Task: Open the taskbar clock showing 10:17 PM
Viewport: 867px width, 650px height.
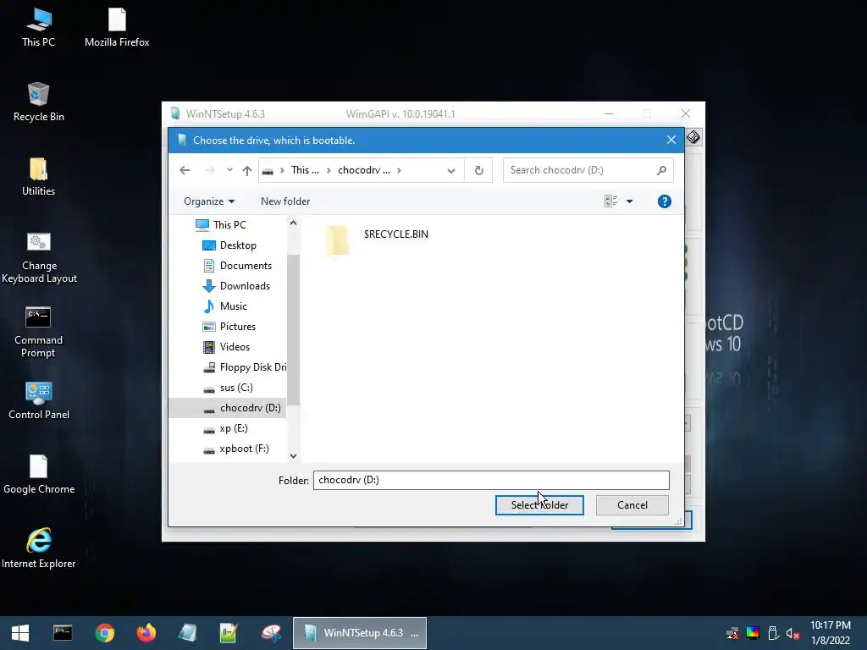Action: tap(831, 633)
